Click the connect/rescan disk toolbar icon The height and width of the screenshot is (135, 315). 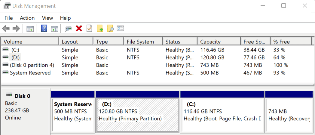coord(68,29)
